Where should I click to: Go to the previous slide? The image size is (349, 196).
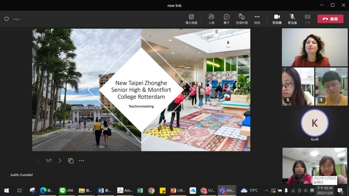tap(37, 161)
